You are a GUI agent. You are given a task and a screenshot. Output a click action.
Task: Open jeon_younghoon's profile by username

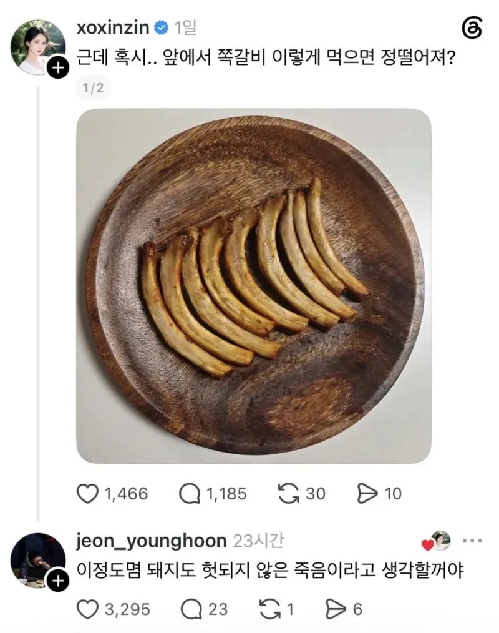pos(152,541)
